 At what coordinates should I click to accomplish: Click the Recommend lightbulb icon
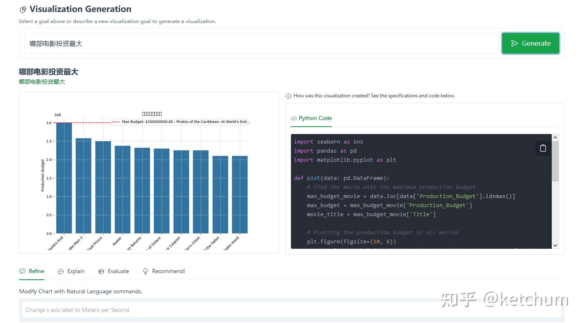pos(145,271)
